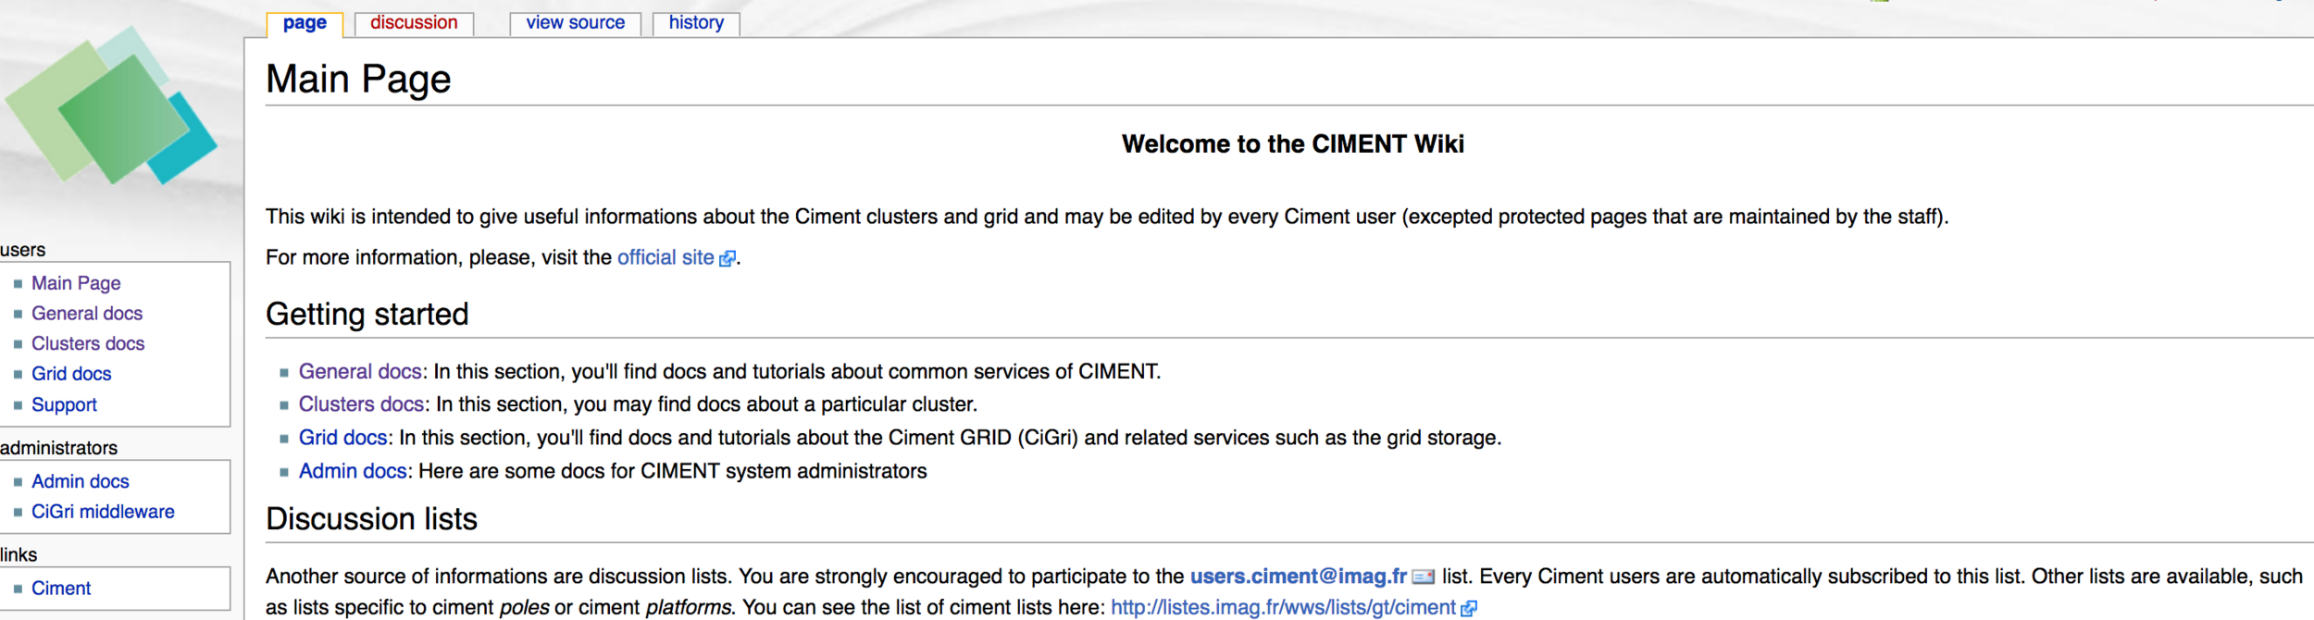Click the Main Page heading
2314x620 pixels.
pos(358,79)
